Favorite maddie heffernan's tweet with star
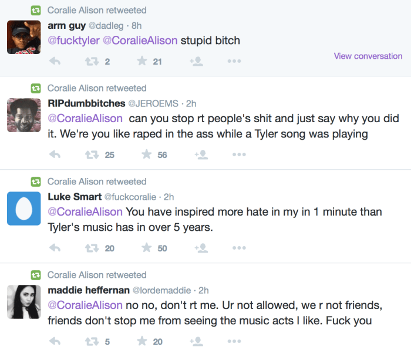This screenshot has width=411, height=356. click(142, 341)
